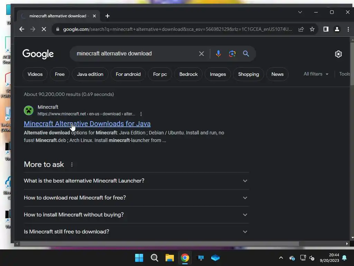Open the minecraft.net result URL
The width and height of the screenshot is (354, 266).
[x=86, y=114]
